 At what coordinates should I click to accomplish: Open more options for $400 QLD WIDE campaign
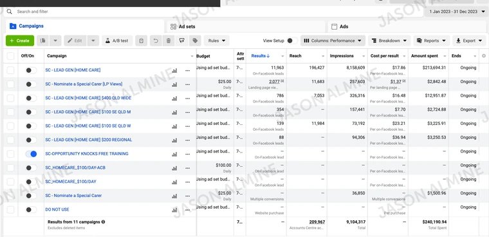tap(187, 99)
